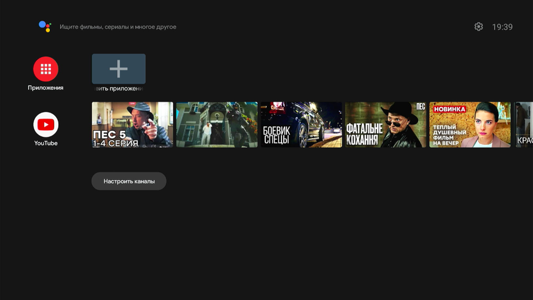Select the 'Приложения' label

coord(46,88)
